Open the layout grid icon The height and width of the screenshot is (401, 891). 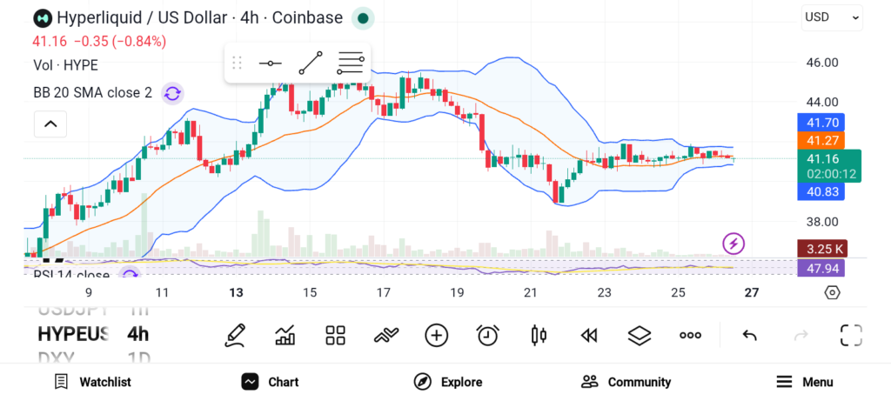click(336, 336)
